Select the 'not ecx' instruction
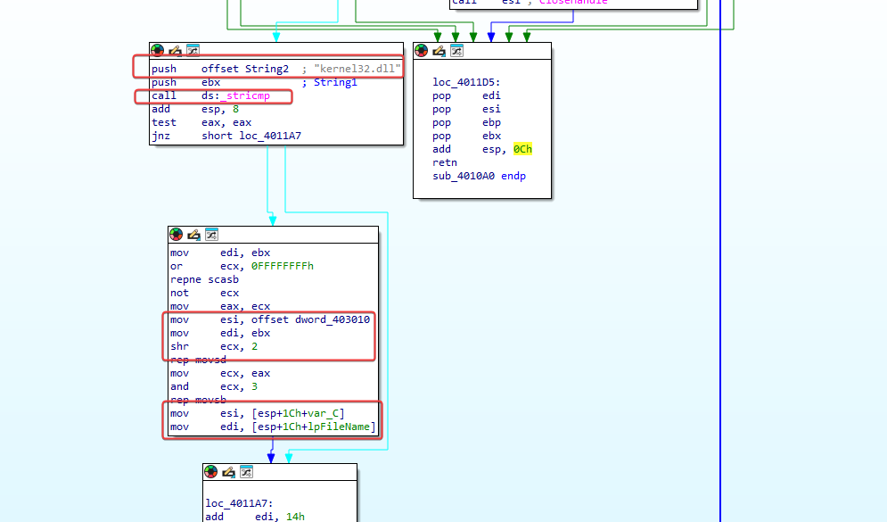The width and height of the screenshot is (887, 522). click(204, 293)
